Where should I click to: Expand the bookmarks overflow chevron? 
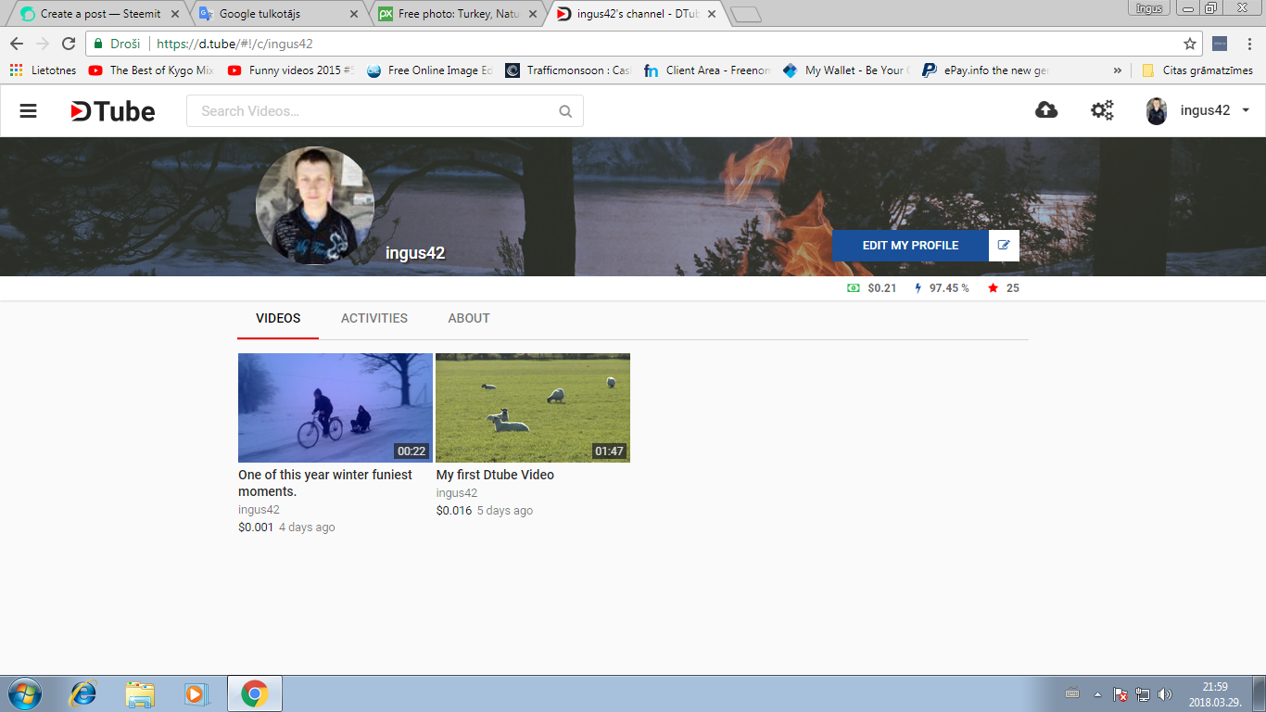coord(1117,70)
